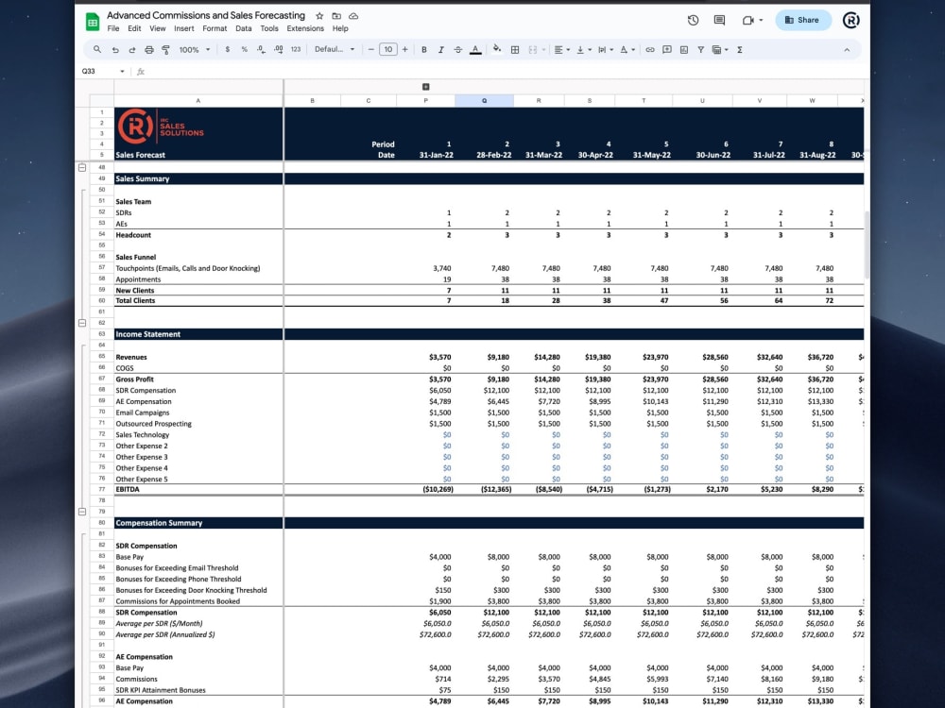Screen dimensions: 945x708
Task: Create a filter using the funnel icon
Action: click(x=701, y=50)
